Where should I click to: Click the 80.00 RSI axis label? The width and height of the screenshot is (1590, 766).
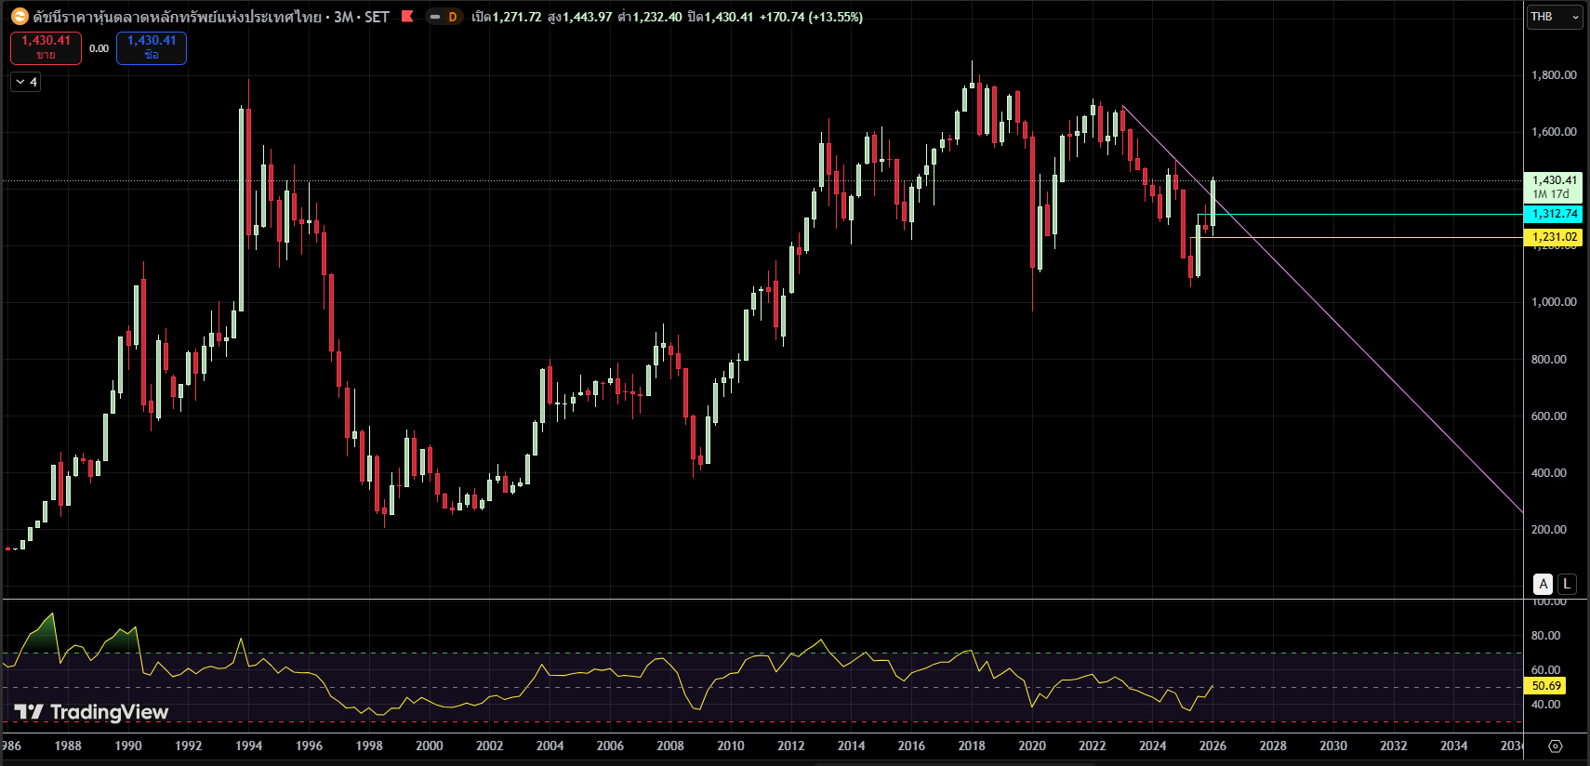1546,636
